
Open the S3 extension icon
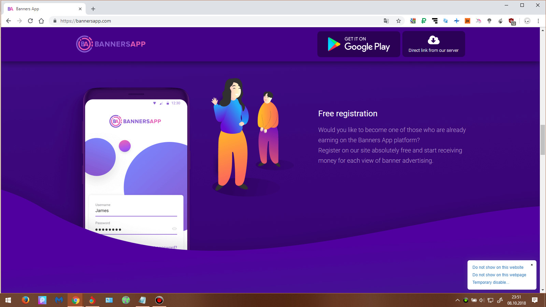coord(413,21)
